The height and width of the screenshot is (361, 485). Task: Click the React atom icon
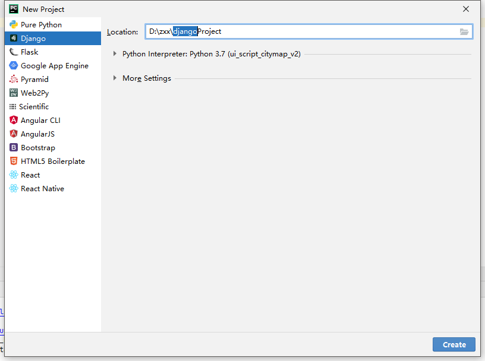pos(14,175)
